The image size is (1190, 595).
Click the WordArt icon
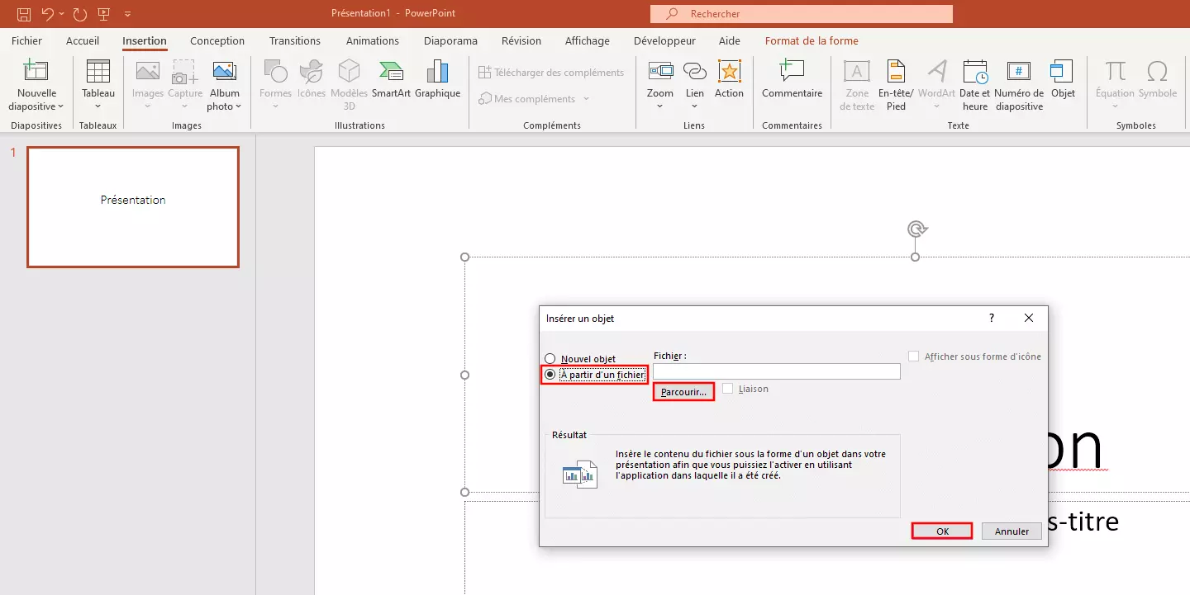(936, 72)
